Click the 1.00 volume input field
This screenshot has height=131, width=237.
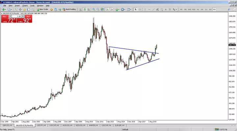click(17, 16)
